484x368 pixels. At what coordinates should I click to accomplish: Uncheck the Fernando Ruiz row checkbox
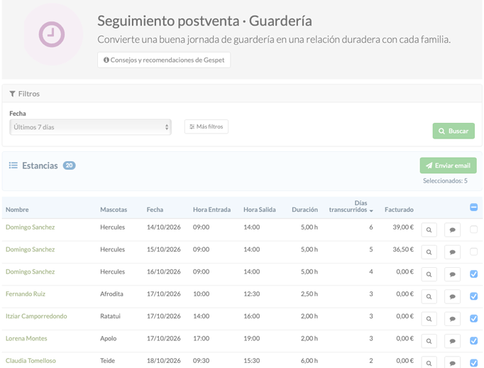(x=473, y=296)
